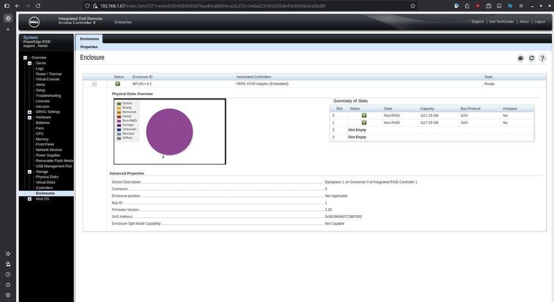Viewport: 554px width, 302px height.
Task: Click the Failed red legend swatch
Action: point(119,117)
